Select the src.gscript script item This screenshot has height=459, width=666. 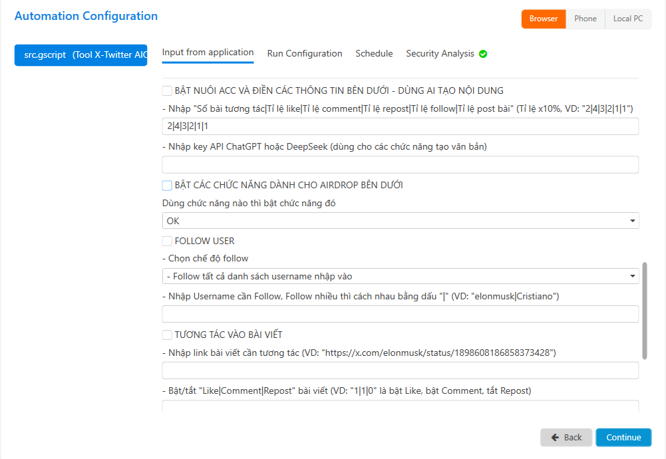click(x=81, y=55)
